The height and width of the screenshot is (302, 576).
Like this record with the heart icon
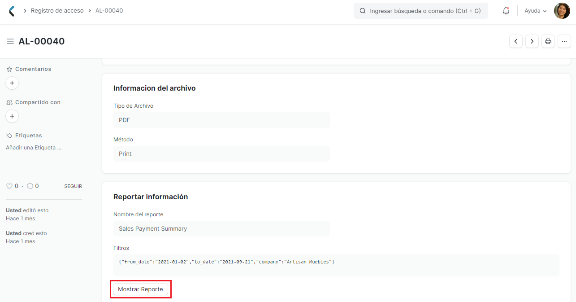9,186
